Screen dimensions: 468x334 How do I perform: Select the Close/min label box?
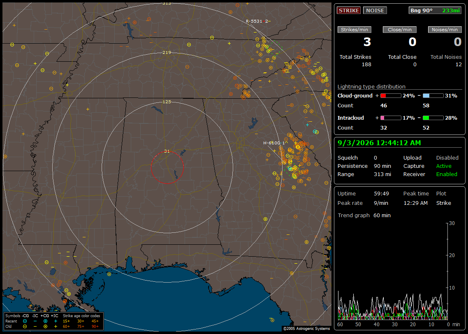click(400, 30)
